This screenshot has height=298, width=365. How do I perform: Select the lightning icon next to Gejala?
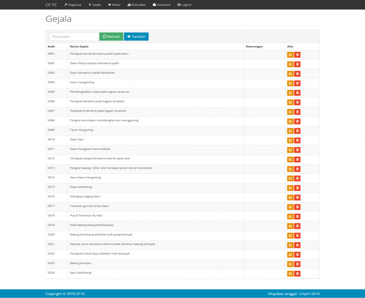[89, 5]
